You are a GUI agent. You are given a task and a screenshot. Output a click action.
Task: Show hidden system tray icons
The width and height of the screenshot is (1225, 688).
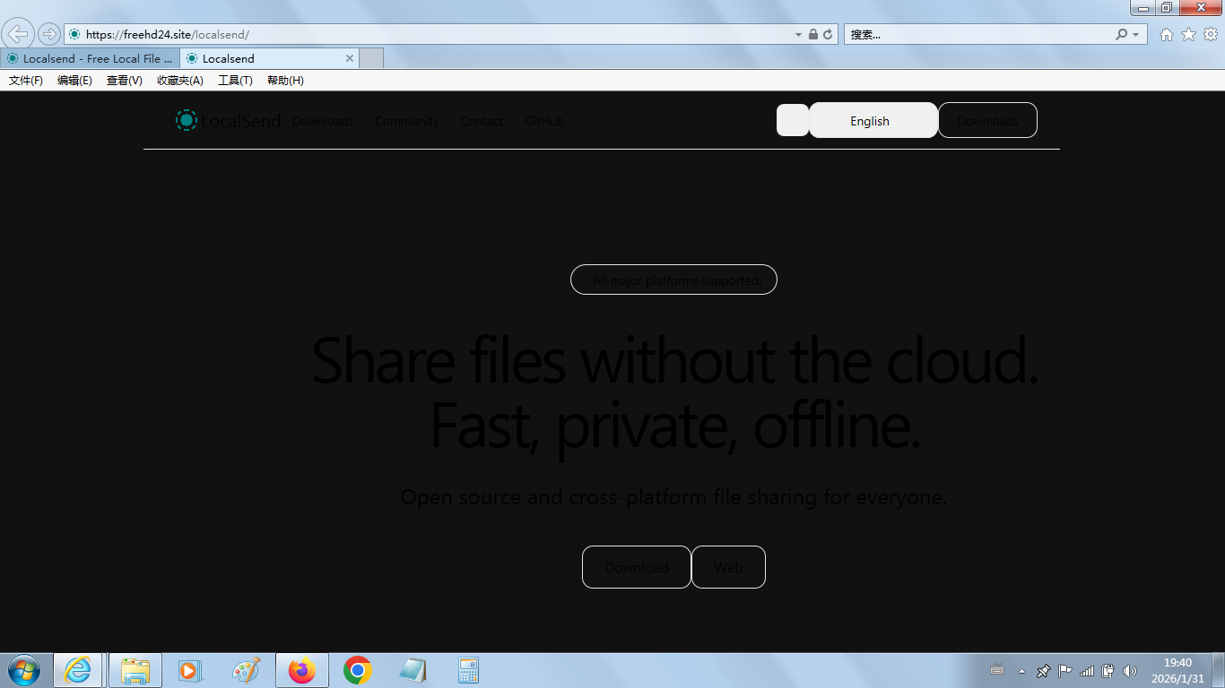pos(1021,670)
